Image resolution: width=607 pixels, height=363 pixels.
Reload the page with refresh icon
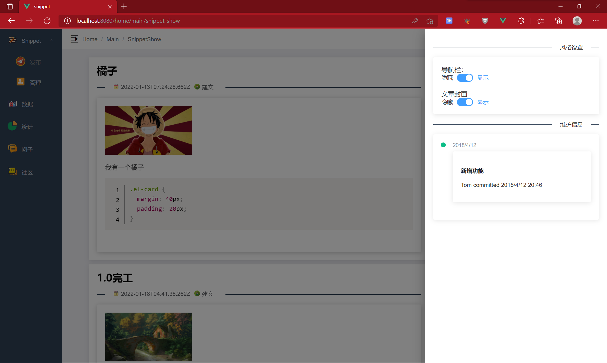(x=47, y=21)
